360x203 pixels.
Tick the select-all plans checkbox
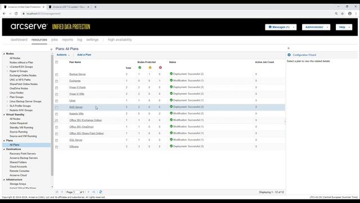[57, 63]
